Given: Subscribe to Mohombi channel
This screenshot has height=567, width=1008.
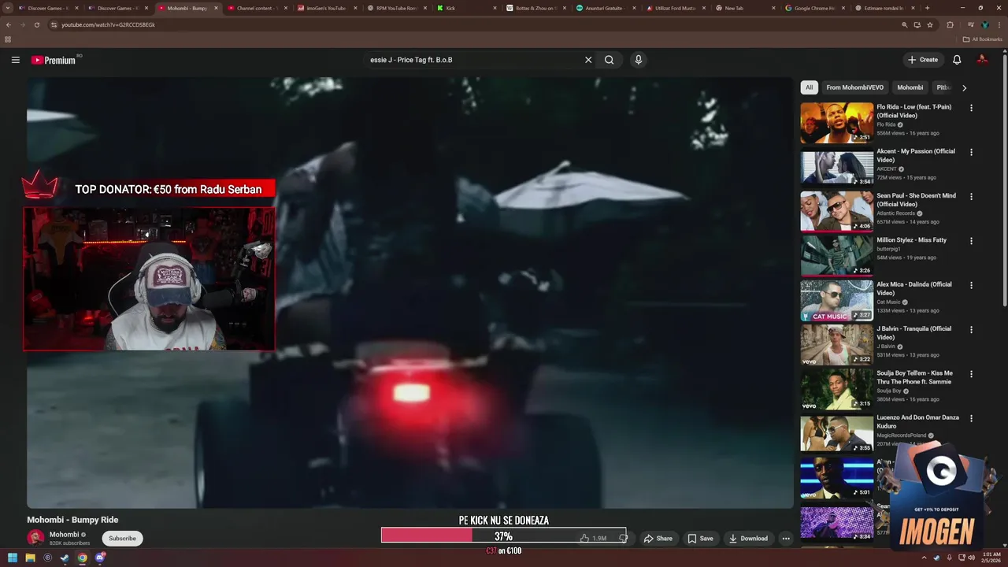Looking at the screenshot, I should click(122, 539).
